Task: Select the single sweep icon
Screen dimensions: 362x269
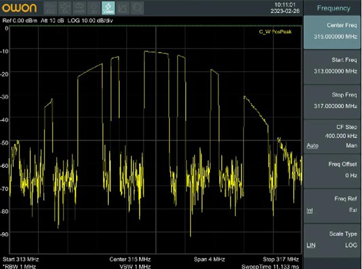Action: point(79,8)
